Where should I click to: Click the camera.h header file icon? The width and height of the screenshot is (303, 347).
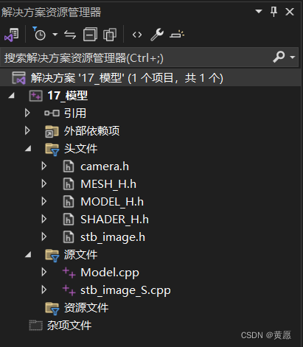click(69, 167)
